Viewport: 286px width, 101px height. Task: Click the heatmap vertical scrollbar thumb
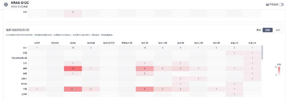pyautogui.click(x=262, y=52)
